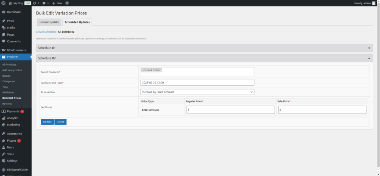
Task: Select the Scheduled Updates tab
Action: 77,22
